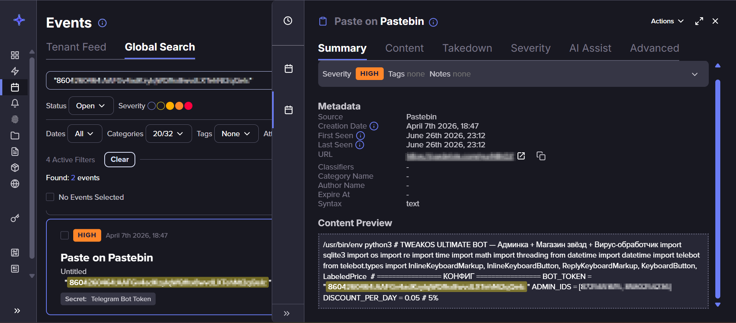The width and height of the screenshot is (736, 323).
Task: Switch to the Takedown tab
Action: tap(467, 48)
